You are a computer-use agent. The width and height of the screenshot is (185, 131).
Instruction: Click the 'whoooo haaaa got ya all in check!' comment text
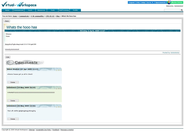pyautogui.click(x=20, y=74)
